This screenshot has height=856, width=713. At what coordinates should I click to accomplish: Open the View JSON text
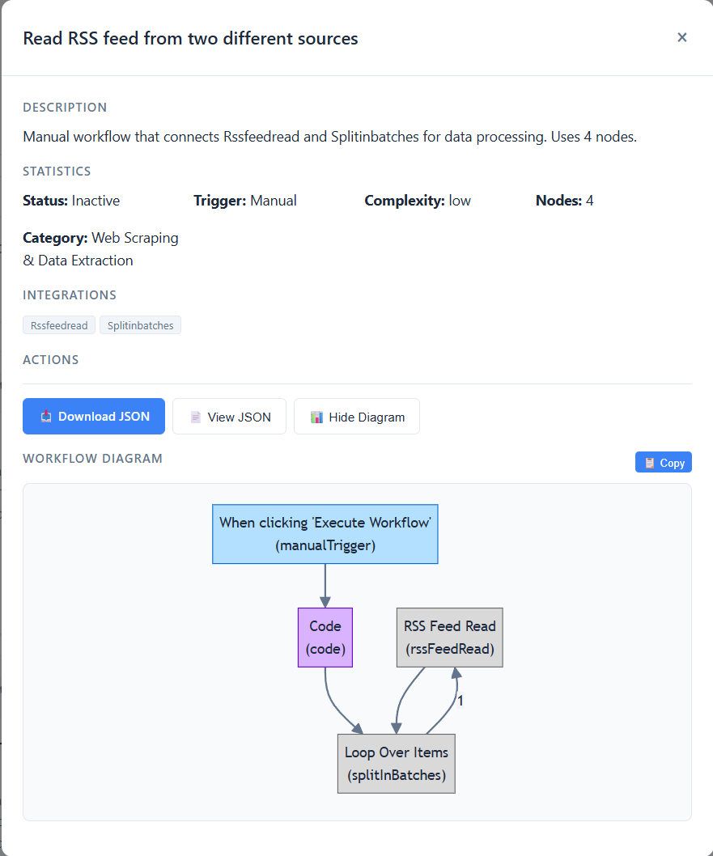coord(239,417)
